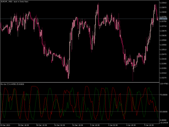Click the '5 Jan 10:30' time axis label

point(149,125)
